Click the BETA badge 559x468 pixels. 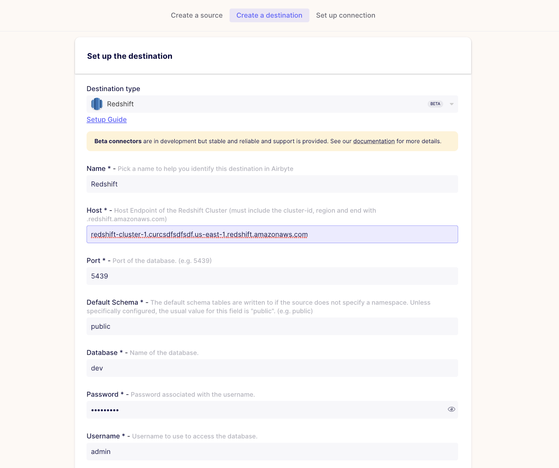(x=435, y=104)
